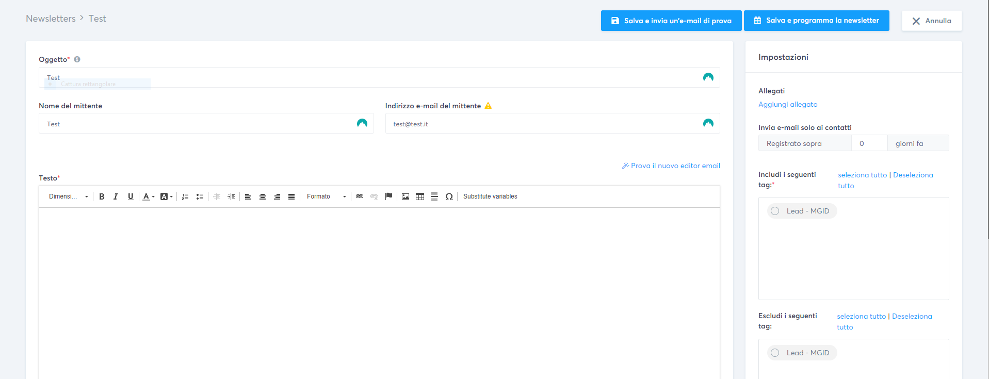Screen dimensions: 989x379
Task: Go to the Newsletters breadcrumb
Action: click(x=51, y=19)
